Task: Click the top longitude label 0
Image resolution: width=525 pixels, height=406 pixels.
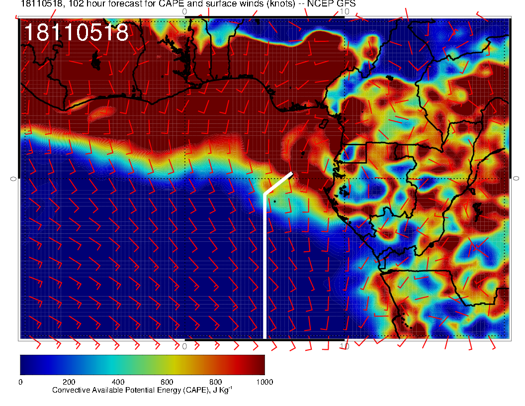Action: click(x=184, y=11)
